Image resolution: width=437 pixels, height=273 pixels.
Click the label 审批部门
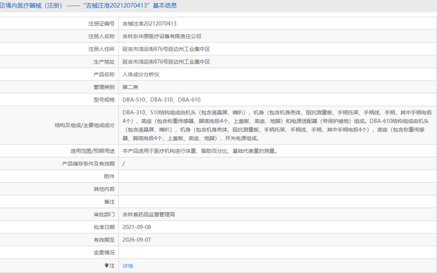104,215
